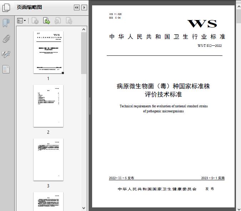Click the single-arrow panel navigation button
Image resolution: width=241 pixels, height=211 pixels.
click(x=84, y=8)
